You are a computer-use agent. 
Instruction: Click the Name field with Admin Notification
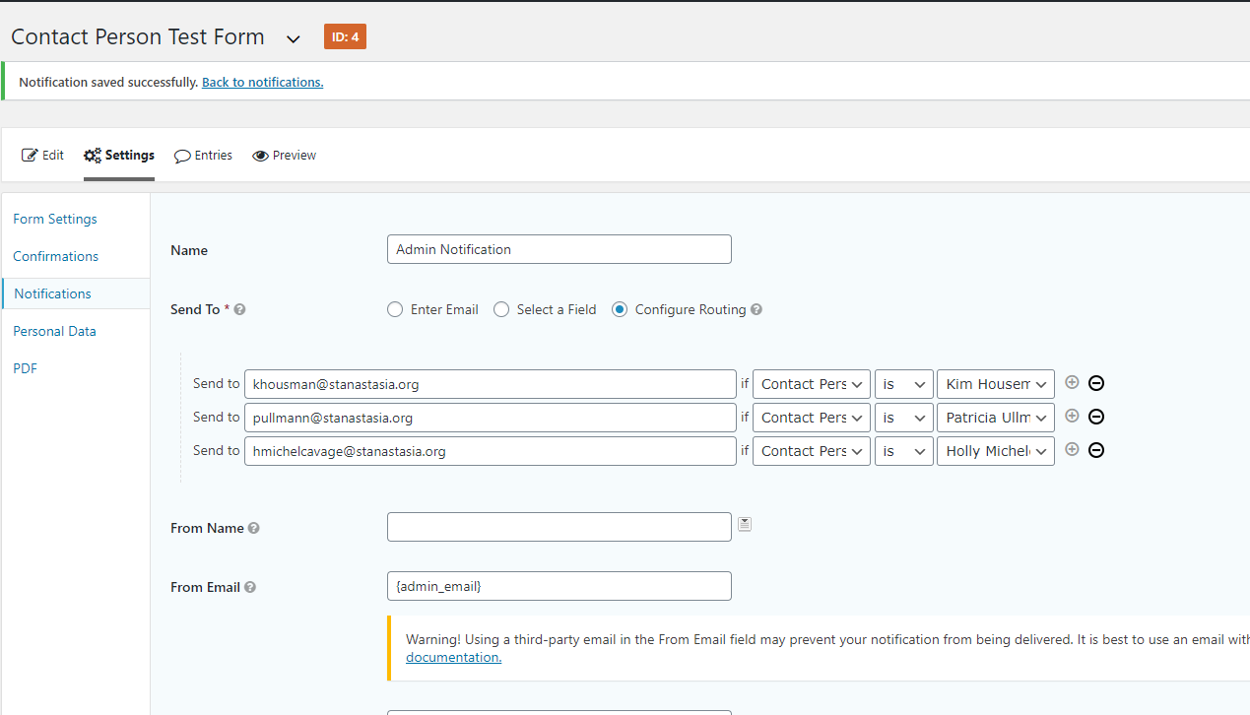559,249
